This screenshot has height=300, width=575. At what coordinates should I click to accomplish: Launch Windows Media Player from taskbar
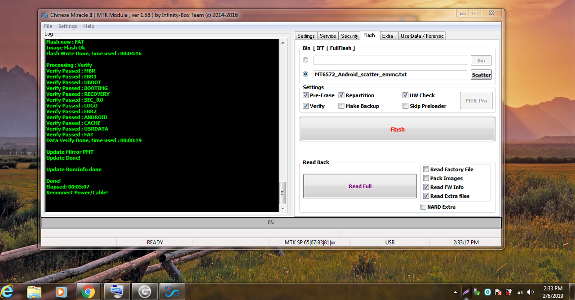click(x=61, y=291)
